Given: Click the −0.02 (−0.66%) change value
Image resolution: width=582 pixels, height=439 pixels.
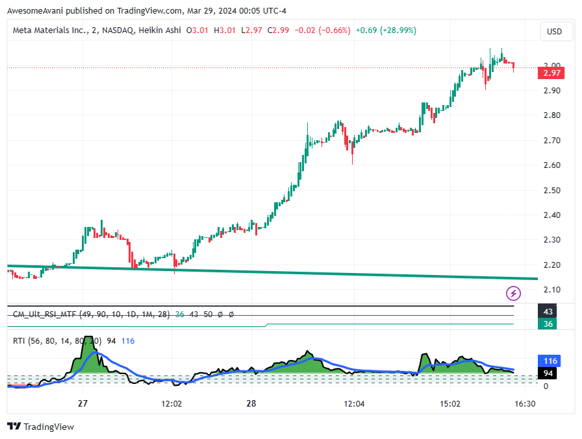Looking at the screenshot, I should tap(322, 30).
